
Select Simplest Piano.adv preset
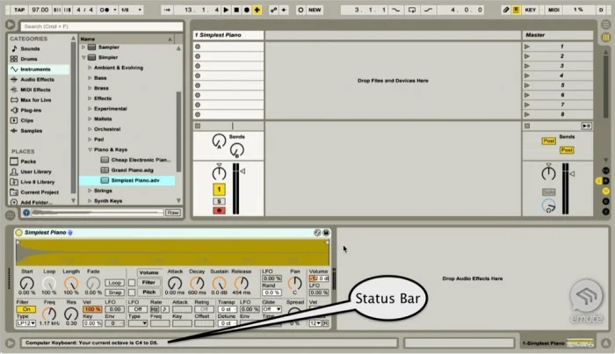tap(127, 180)
